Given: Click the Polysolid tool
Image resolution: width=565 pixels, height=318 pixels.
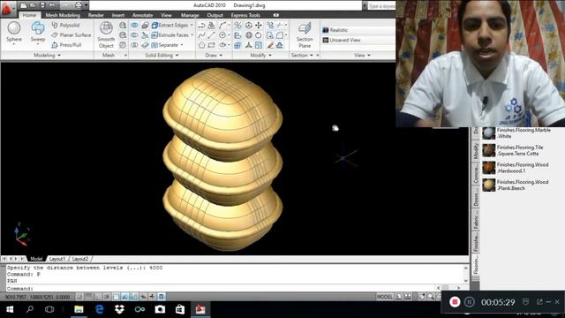Looking at the screenshot, I should [x=65, y=26].
